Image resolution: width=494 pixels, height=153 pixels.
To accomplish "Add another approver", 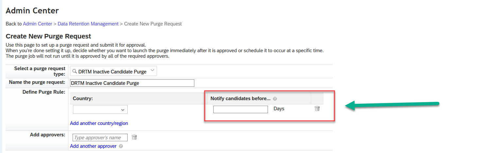I will [x=93, y=146].
